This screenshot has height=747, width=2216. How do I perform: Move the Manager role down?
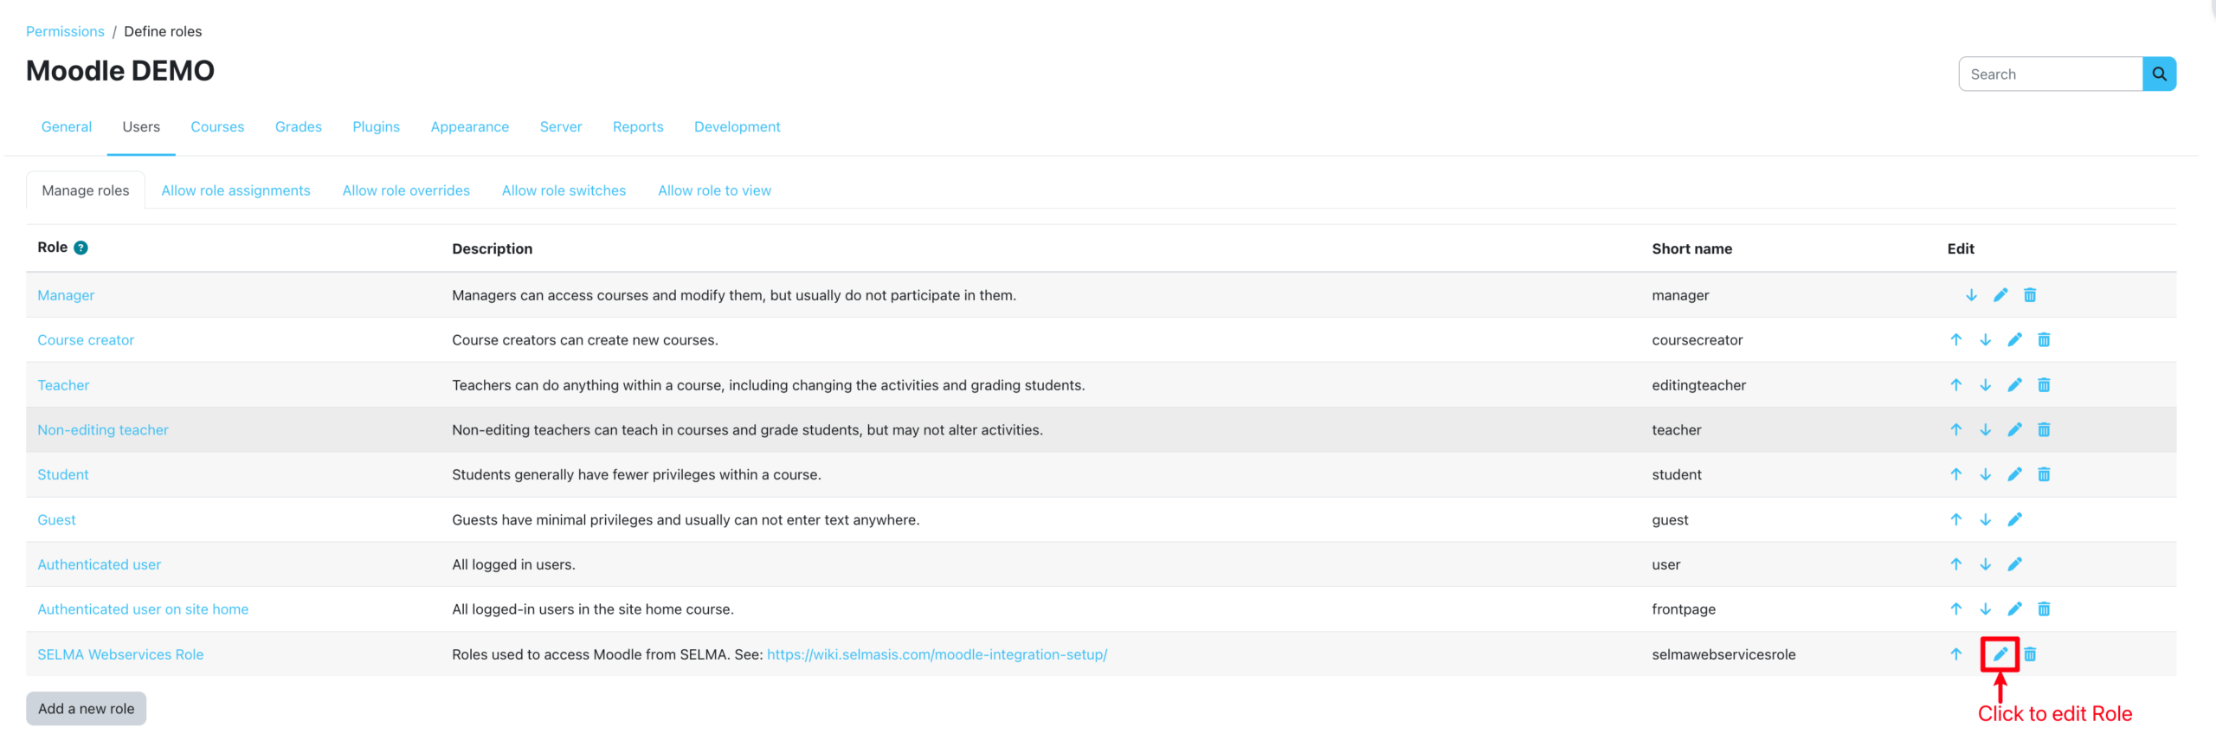point(1971,295)
